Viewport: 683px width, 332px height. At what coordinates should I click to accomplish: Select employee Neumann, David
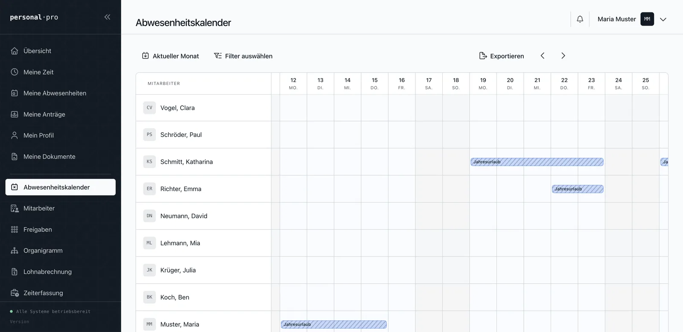184,216
